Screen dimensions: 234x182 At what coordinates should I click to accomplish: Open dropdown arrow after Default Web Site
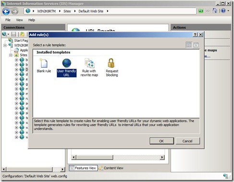pyautogui.click(x=108, y=11)
